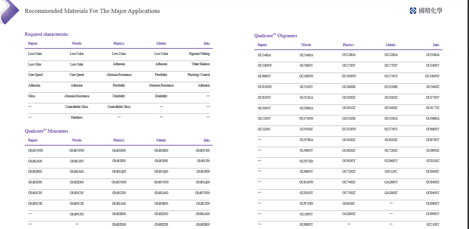Click oligomer code 'GU3680A'
Screen dimensions: 469x229
[306, 108]
